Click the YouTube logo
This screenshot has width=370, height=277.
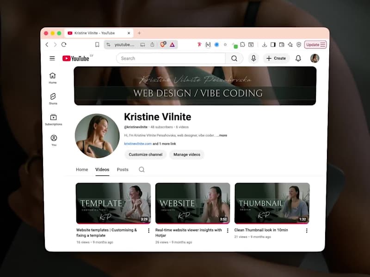pos(76,58)
